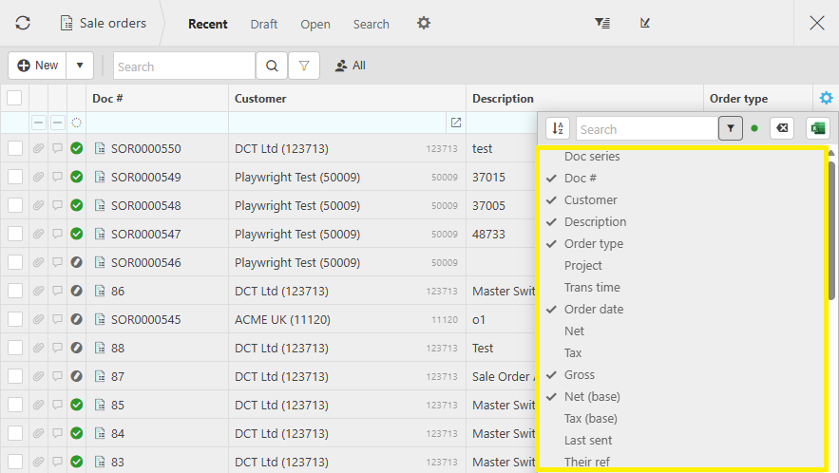Image resolution: width=839 pixels, height=473 pixels.
Task: Click the column chooser search field
Action: 646,128
